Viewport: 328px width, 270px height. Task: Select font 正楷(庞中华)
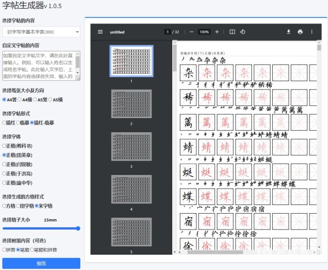(4, 183)
